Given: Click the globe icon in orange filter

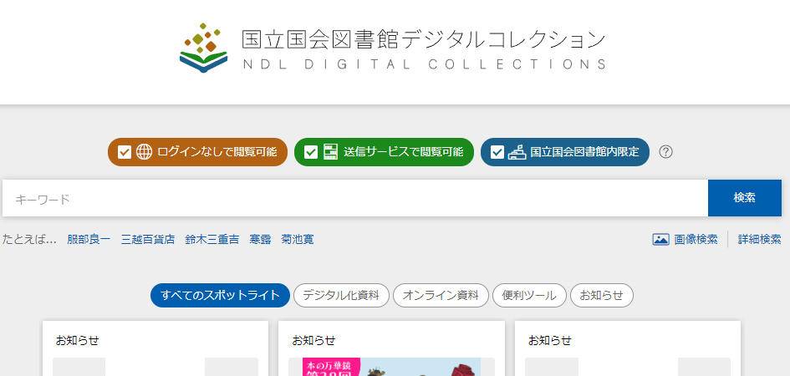Looking at the screenshot, I should (x=144, y=151).
